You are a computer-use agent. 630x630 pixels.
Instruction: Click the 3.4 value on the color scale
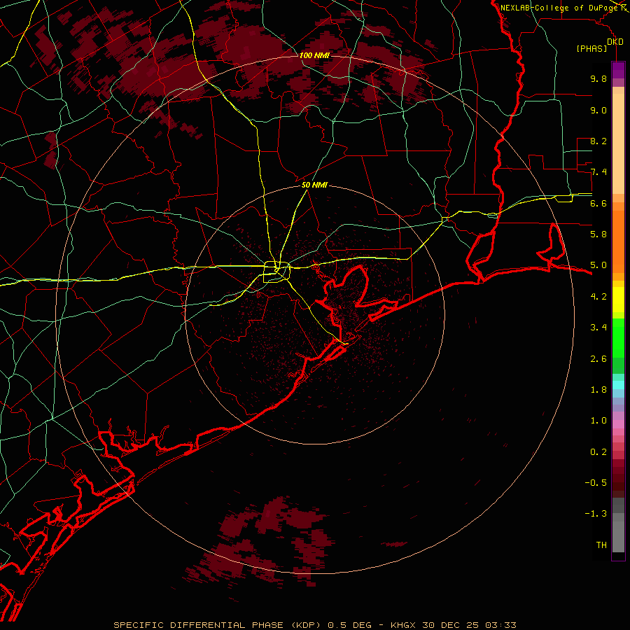[598, 328]
